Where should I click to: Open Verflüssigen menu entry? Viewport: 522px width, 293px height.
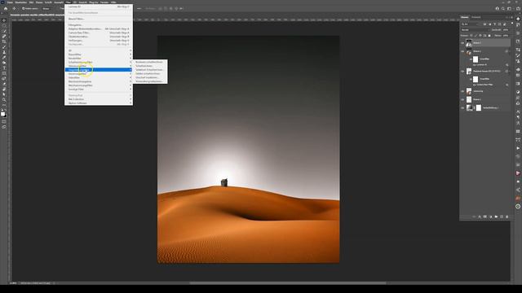[x=99, y=41]
